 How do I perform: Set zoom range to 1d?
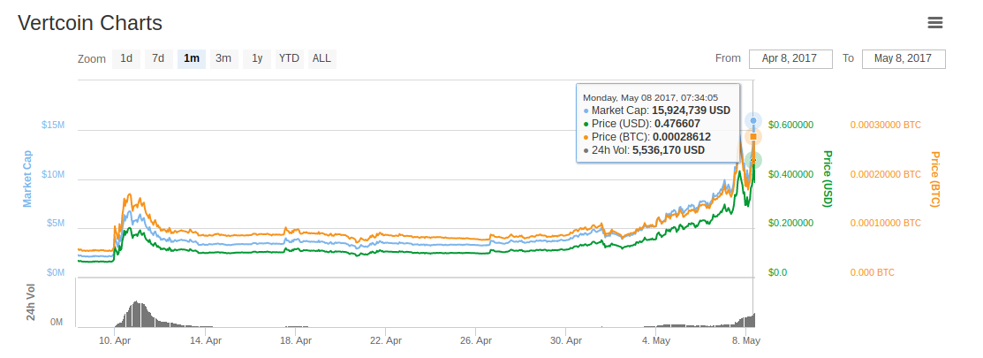click(x=126, y=59)
